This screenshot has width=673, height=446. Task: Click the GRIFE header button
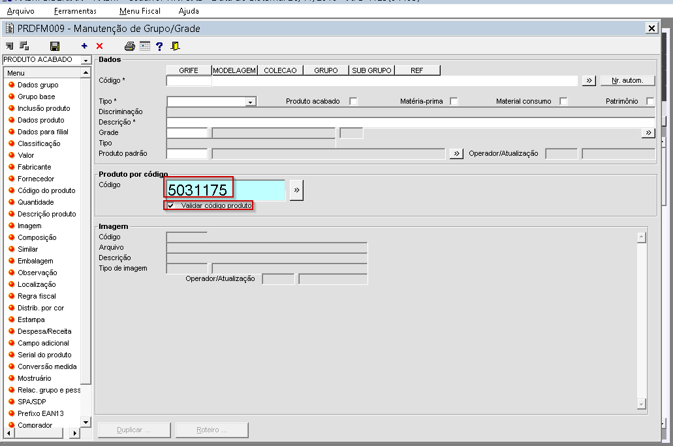point(189,70)
